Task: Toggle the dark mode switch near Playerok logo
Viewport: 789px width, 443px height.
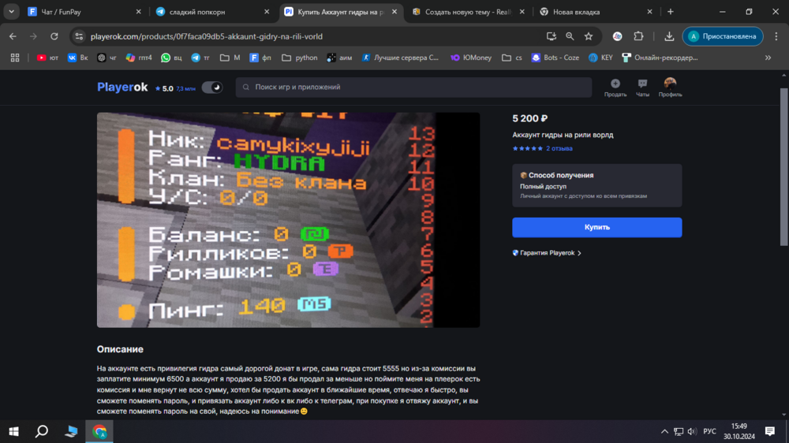Action: (212, 87)
